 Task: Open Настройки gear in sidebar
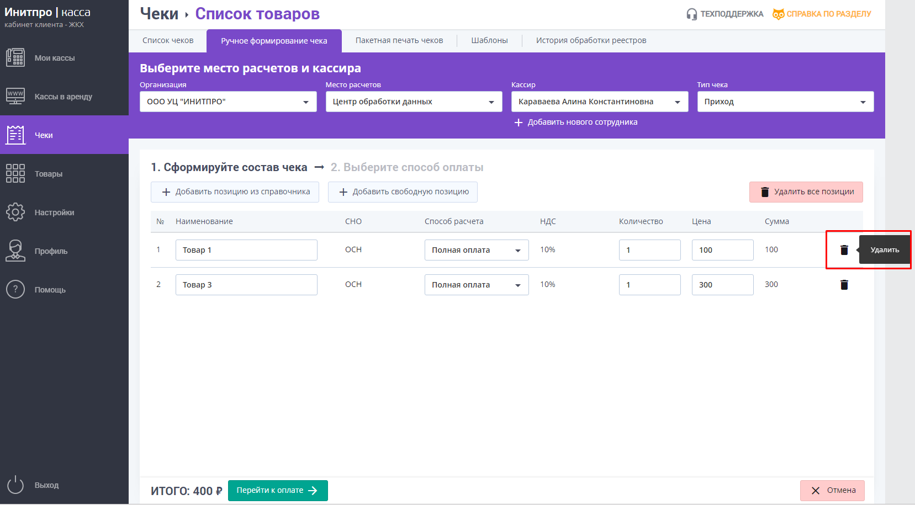pos(64,212)
